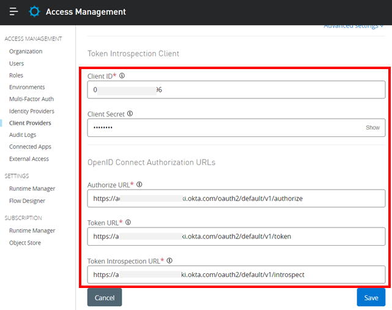Viewport: 392px width, 310px height.
Task: Show the hidden Client Secret value
Action: point(372,128)
